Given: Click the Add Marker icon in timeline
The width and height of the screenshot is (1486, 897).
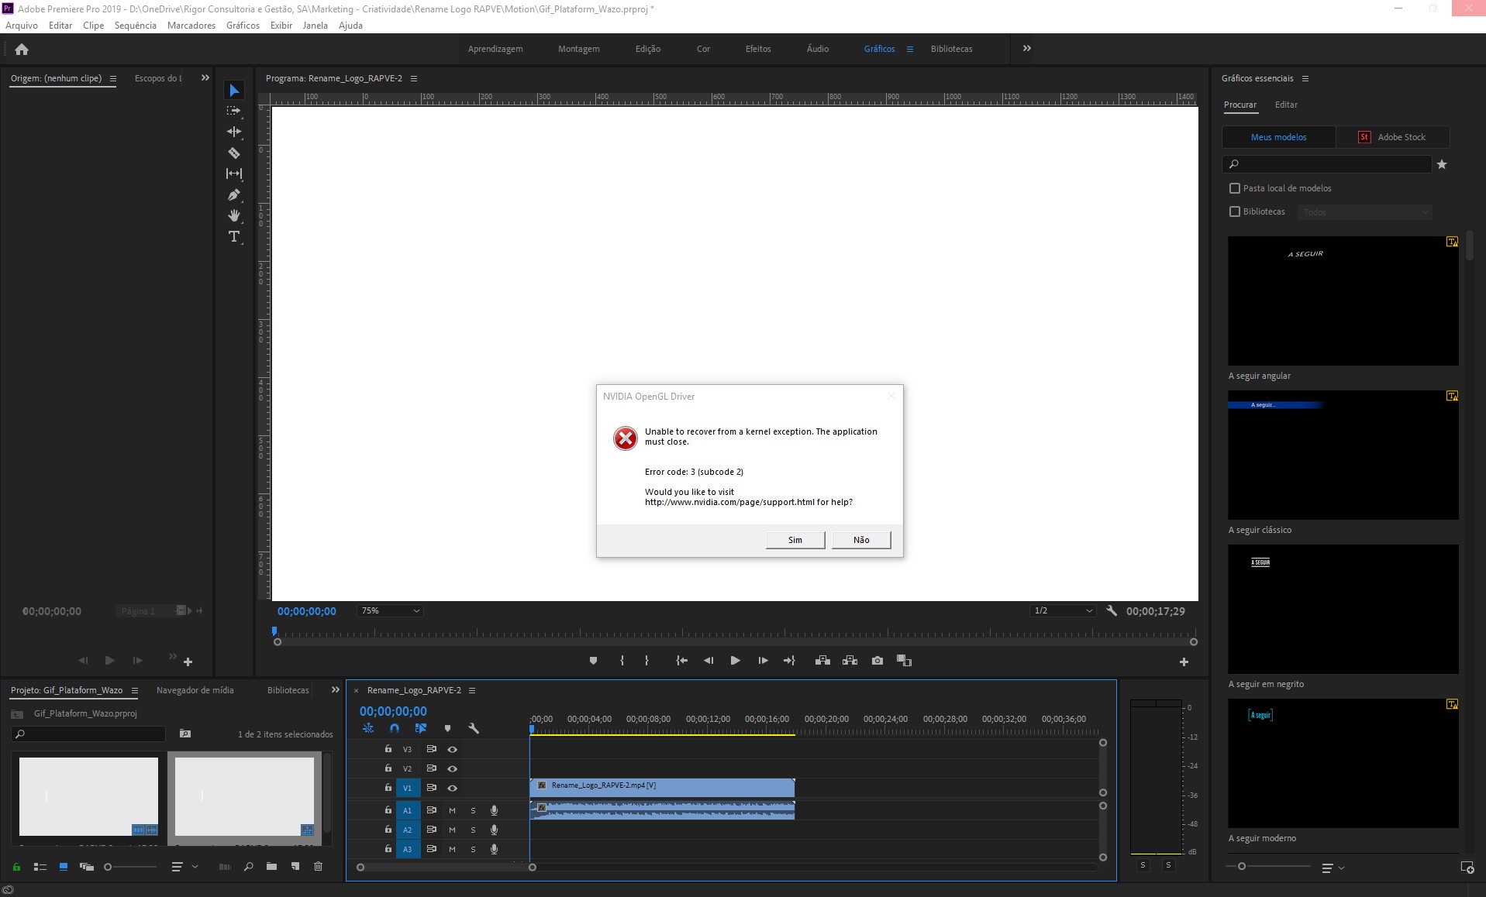Looking at the screenshot, I should 447,728.
